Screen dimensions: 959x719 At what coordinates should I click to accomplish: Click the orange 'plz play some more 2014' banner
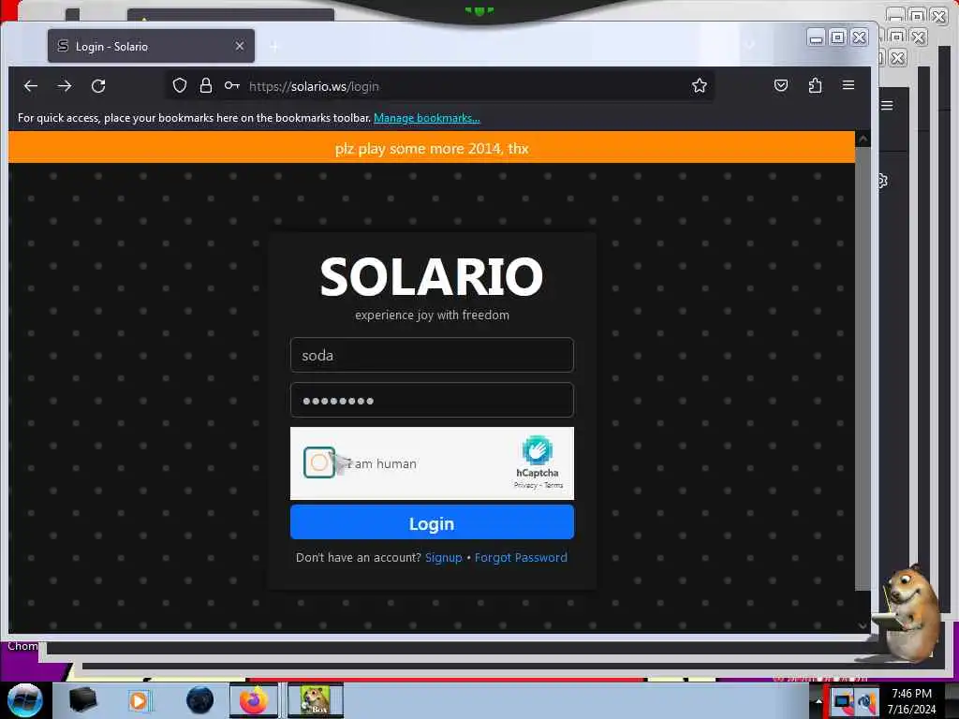coord(432,147)
